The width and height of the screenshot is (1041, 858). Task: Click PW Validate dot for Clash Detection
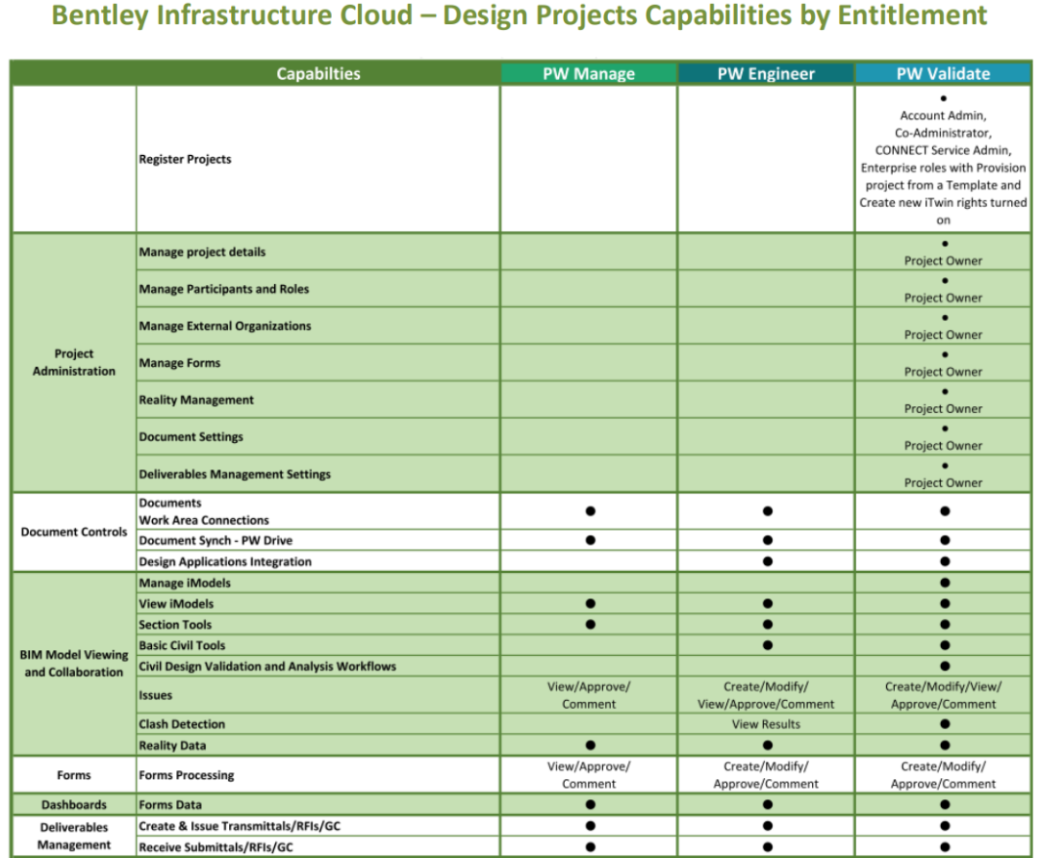[x=945, y=724]
